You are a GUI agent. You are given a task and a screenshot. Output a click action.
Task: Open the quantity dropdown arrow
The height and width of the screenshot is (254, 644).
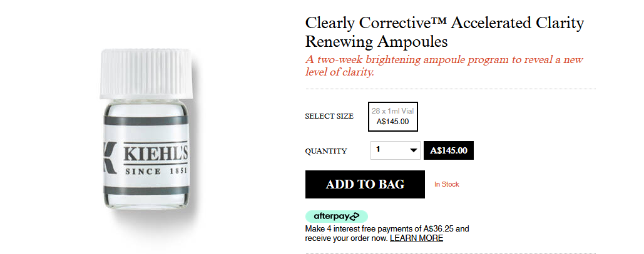(x=414, y=150)
